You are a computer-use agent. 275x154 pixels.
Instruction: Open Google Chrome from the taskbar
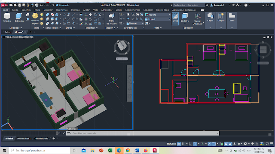point(128,151)
